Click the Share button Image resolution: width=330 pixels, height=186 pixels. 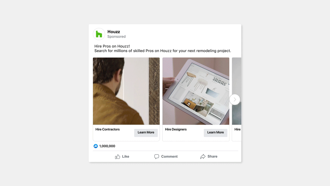point(209,156)
